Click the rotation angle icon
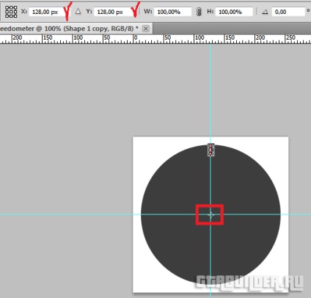This screenshot has width=311, height=298. pos(265,12)
